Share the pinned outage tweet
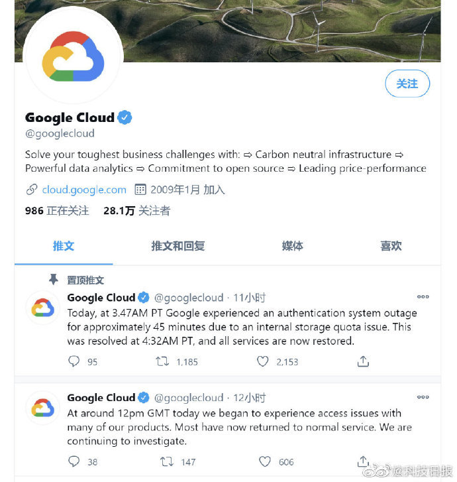This screenshot has width=457, height=482. coord(363,361)
